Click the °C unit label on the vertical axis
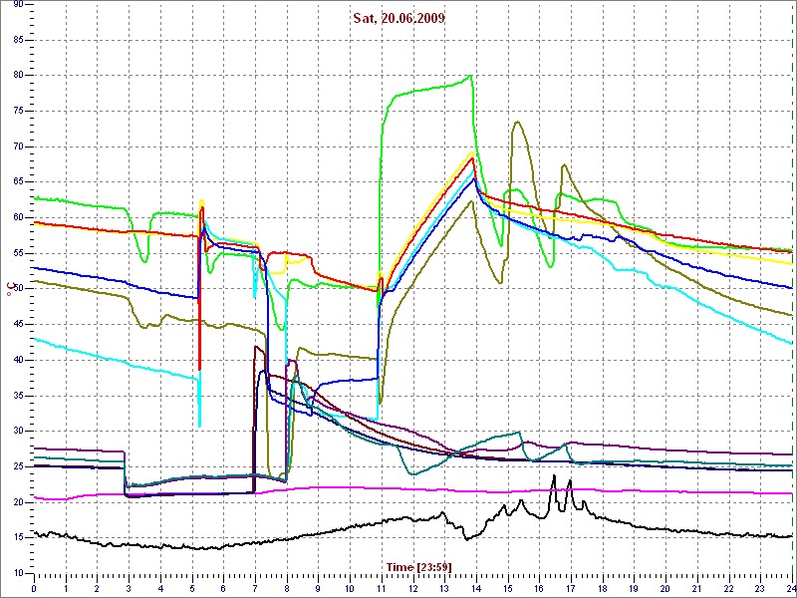Screen dimensions: 797x598 [12, 289]
